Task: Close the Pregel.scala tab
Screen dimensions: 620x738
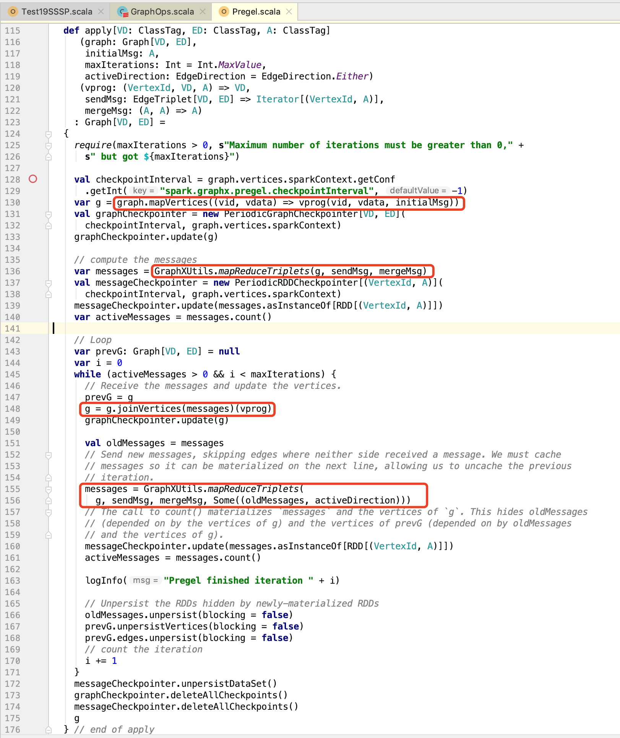Action: coord(289,12)
